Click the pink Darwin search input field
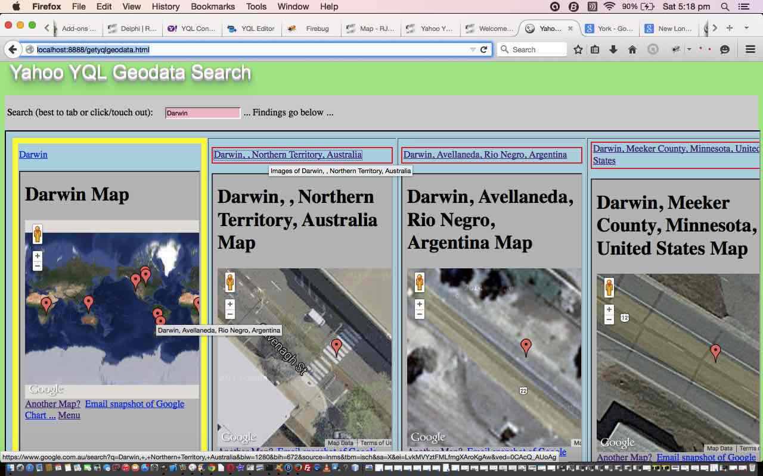763x476 pixels. tap(203, 113)
